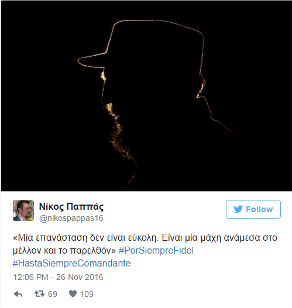Click the text line starting «Μία επανάσταση

click(x=145, y=238)
